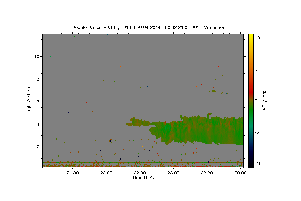Click the 'Time UTC' axis title
This screenshot has width=301, height=201.
[143, 178]
